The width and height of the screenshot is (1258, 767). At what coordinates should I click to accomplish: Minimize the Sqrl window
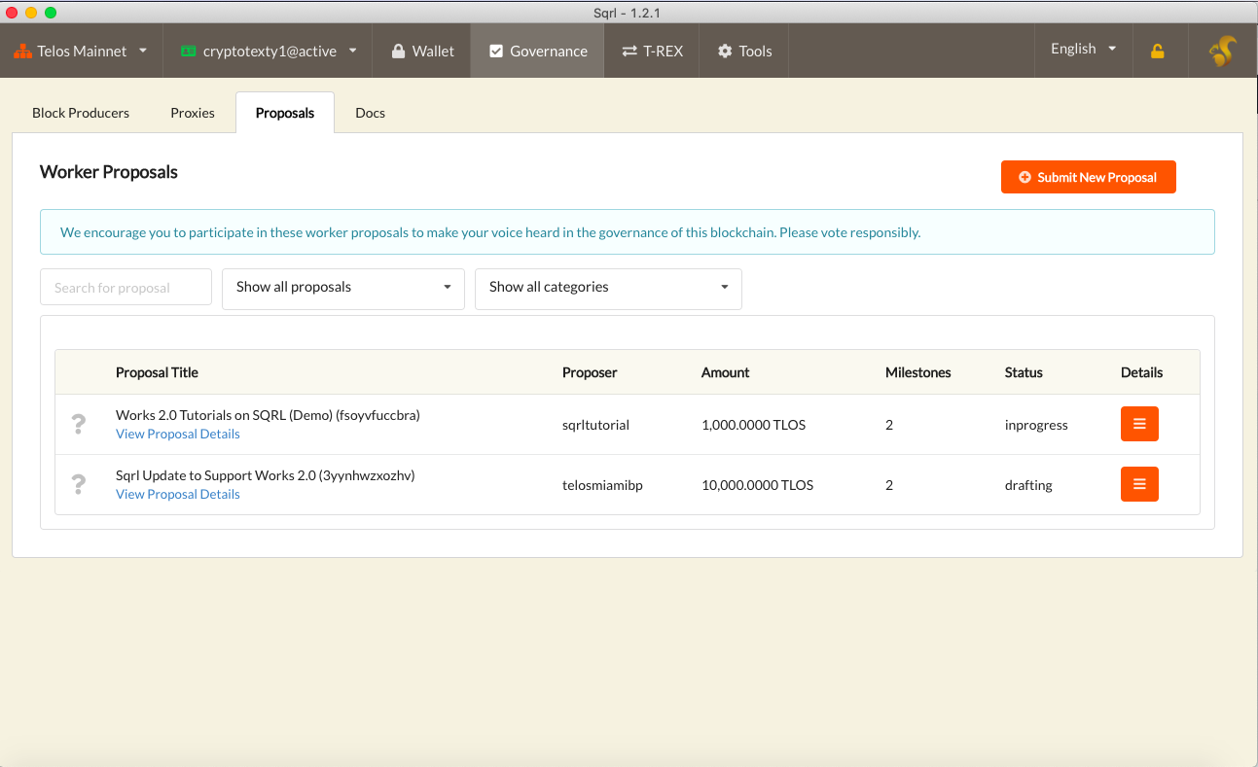pyautogui.click(x=31, y=12)
